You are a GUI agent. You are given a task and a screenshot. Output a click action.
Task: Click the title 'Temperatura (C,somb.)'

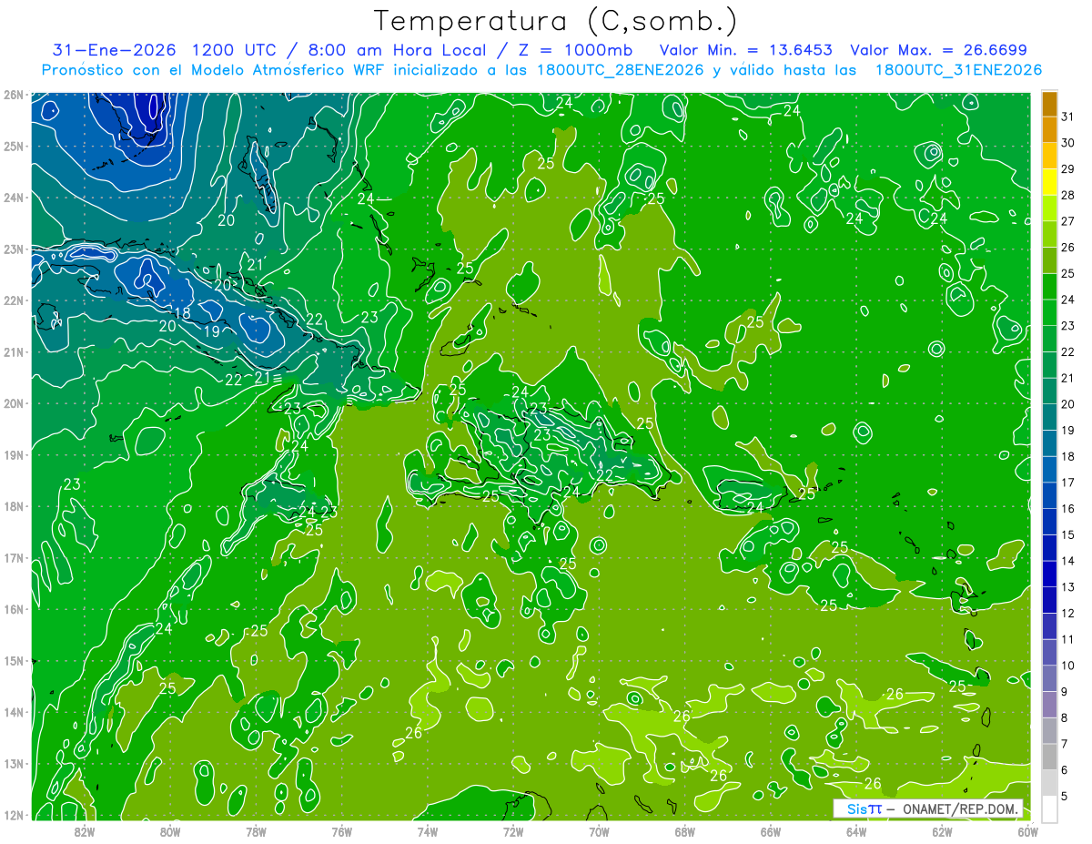click(x=555, y=21)
